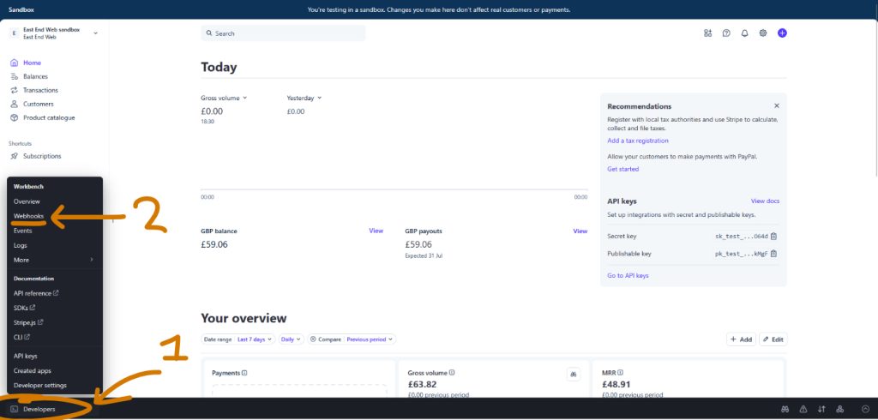
Task: Click info icon next to MRR
Action: [621, 372]
